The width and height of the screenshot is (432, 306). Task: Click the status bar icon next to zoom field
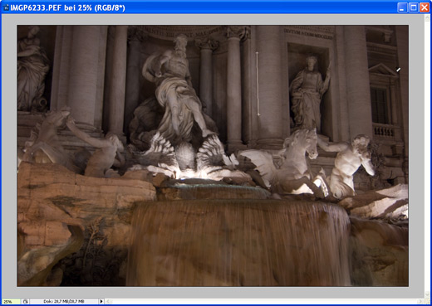[25, 301]
